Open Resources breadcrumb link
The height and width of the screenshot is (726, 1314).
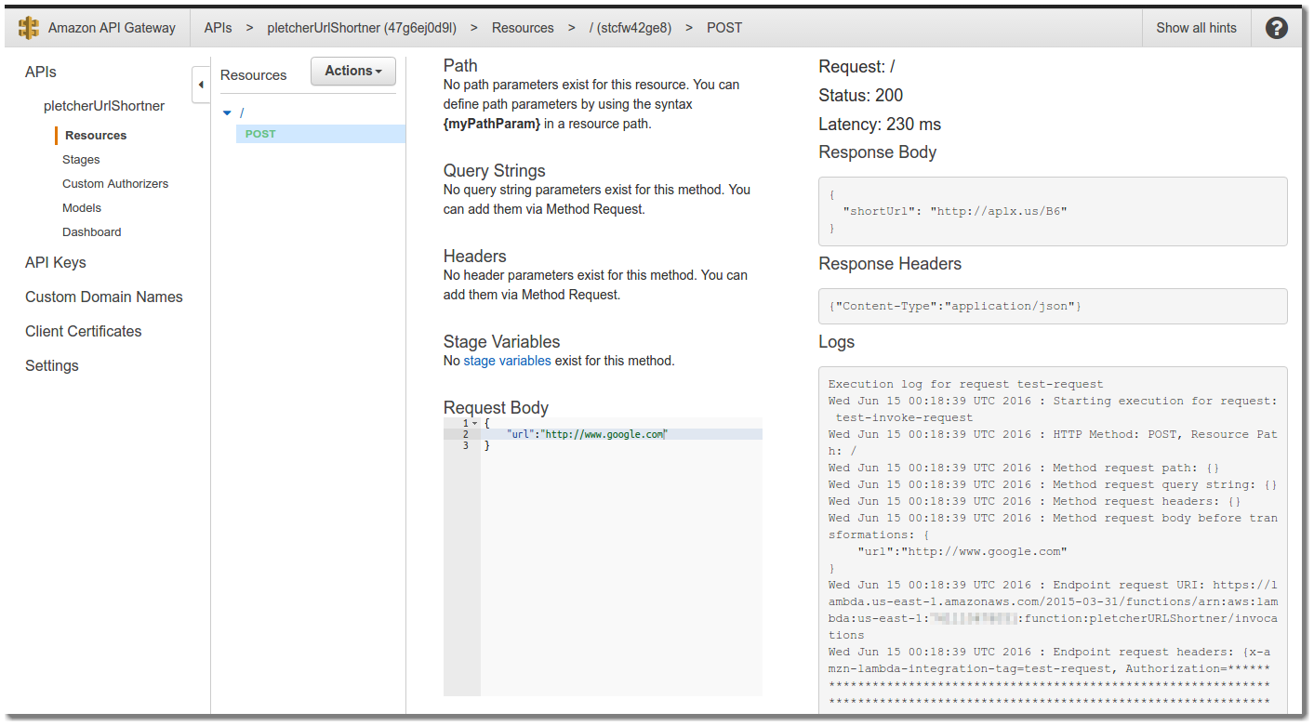coord(523,28)
